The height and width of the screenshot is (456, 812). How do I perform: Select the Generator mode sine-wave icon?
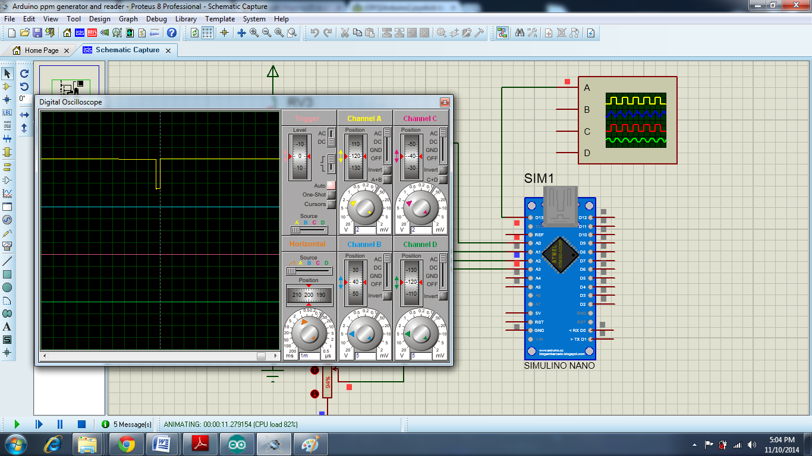coord(7,220)
